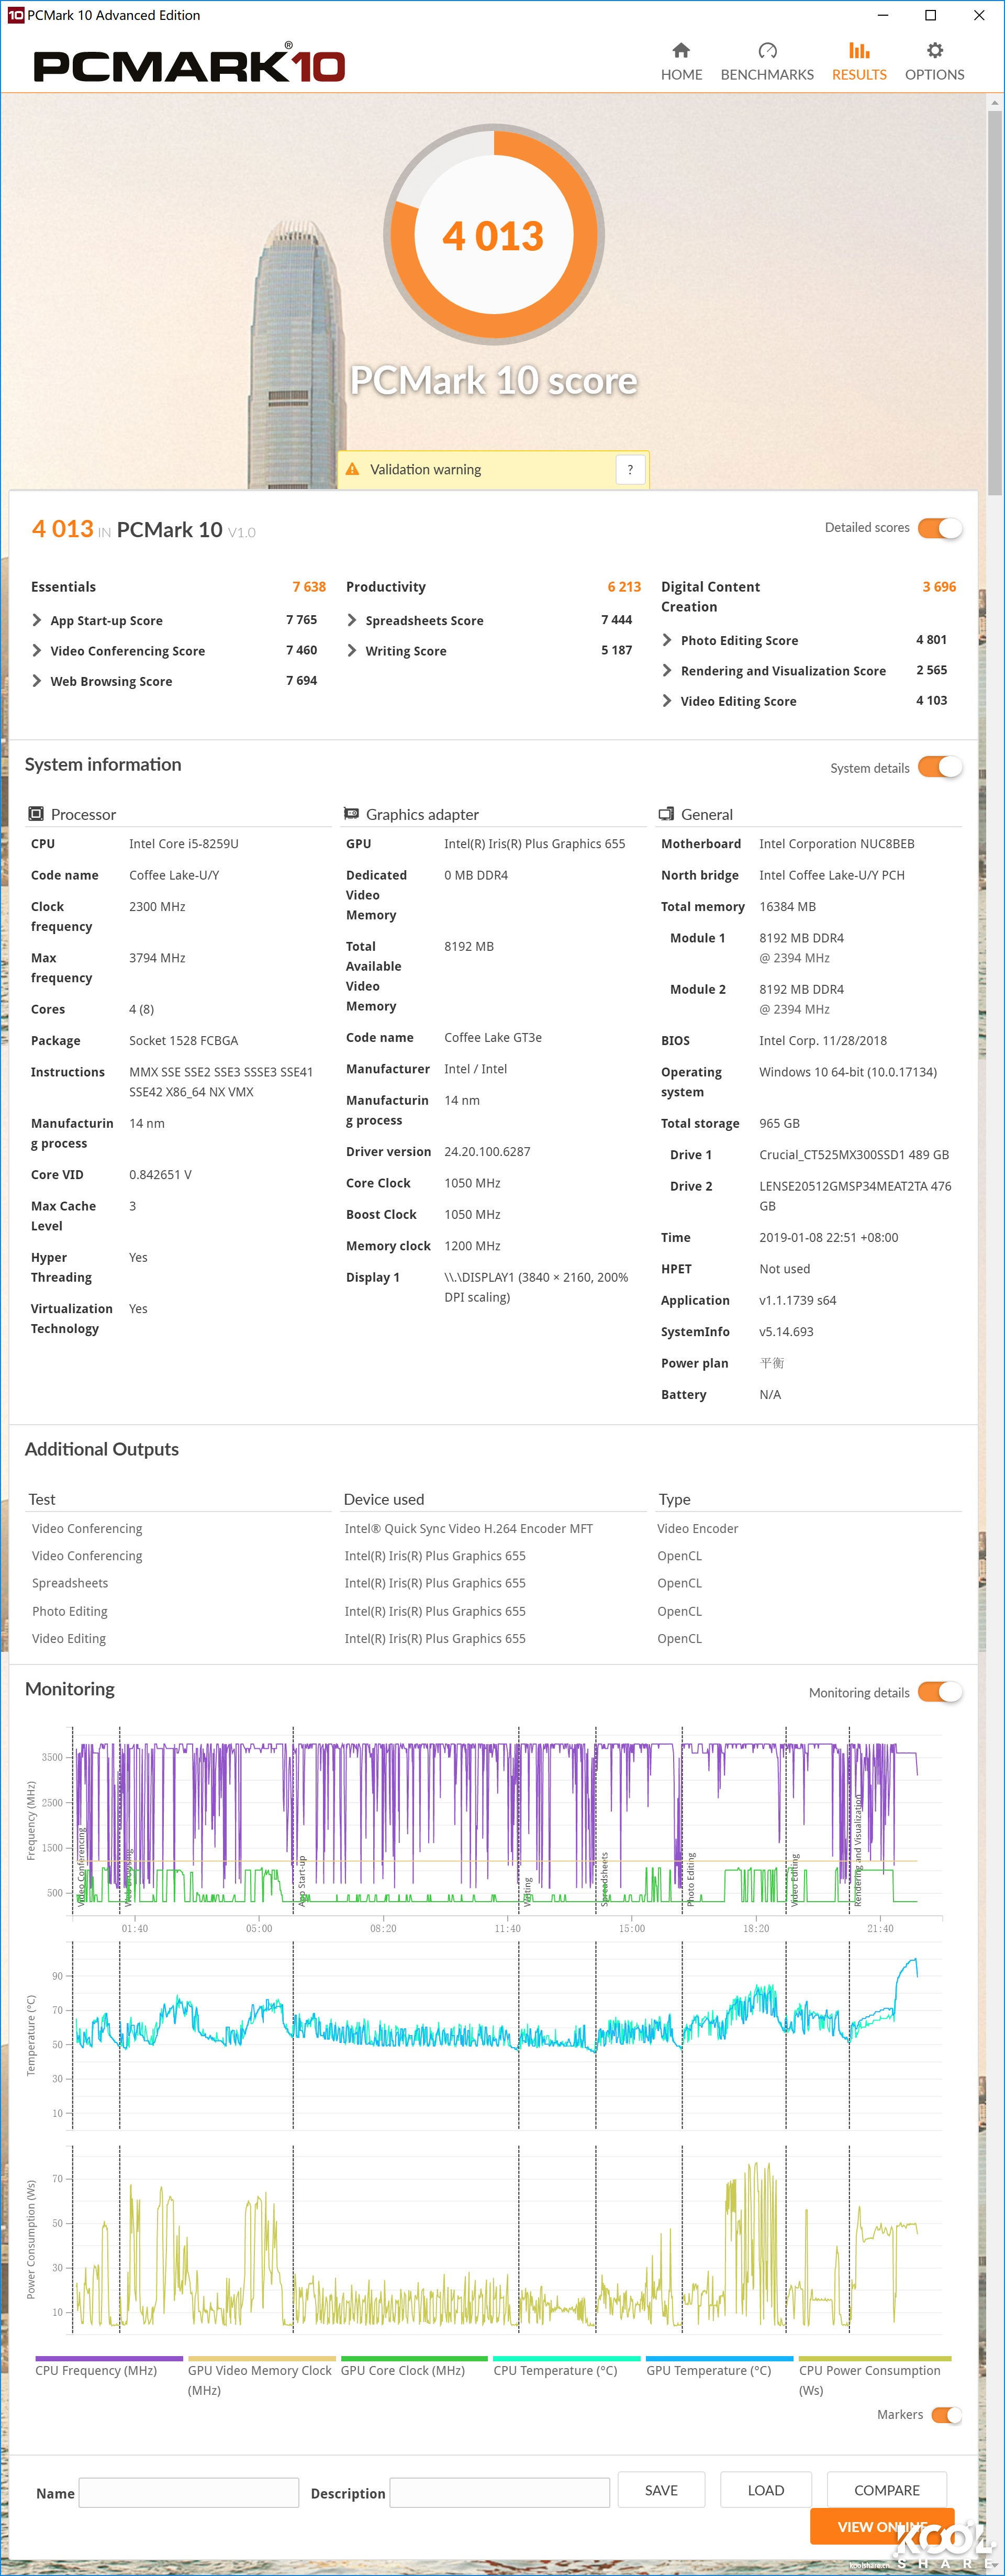Open Options gear icon
This screenshot has width=1005, height=2576.
(934, 51)
